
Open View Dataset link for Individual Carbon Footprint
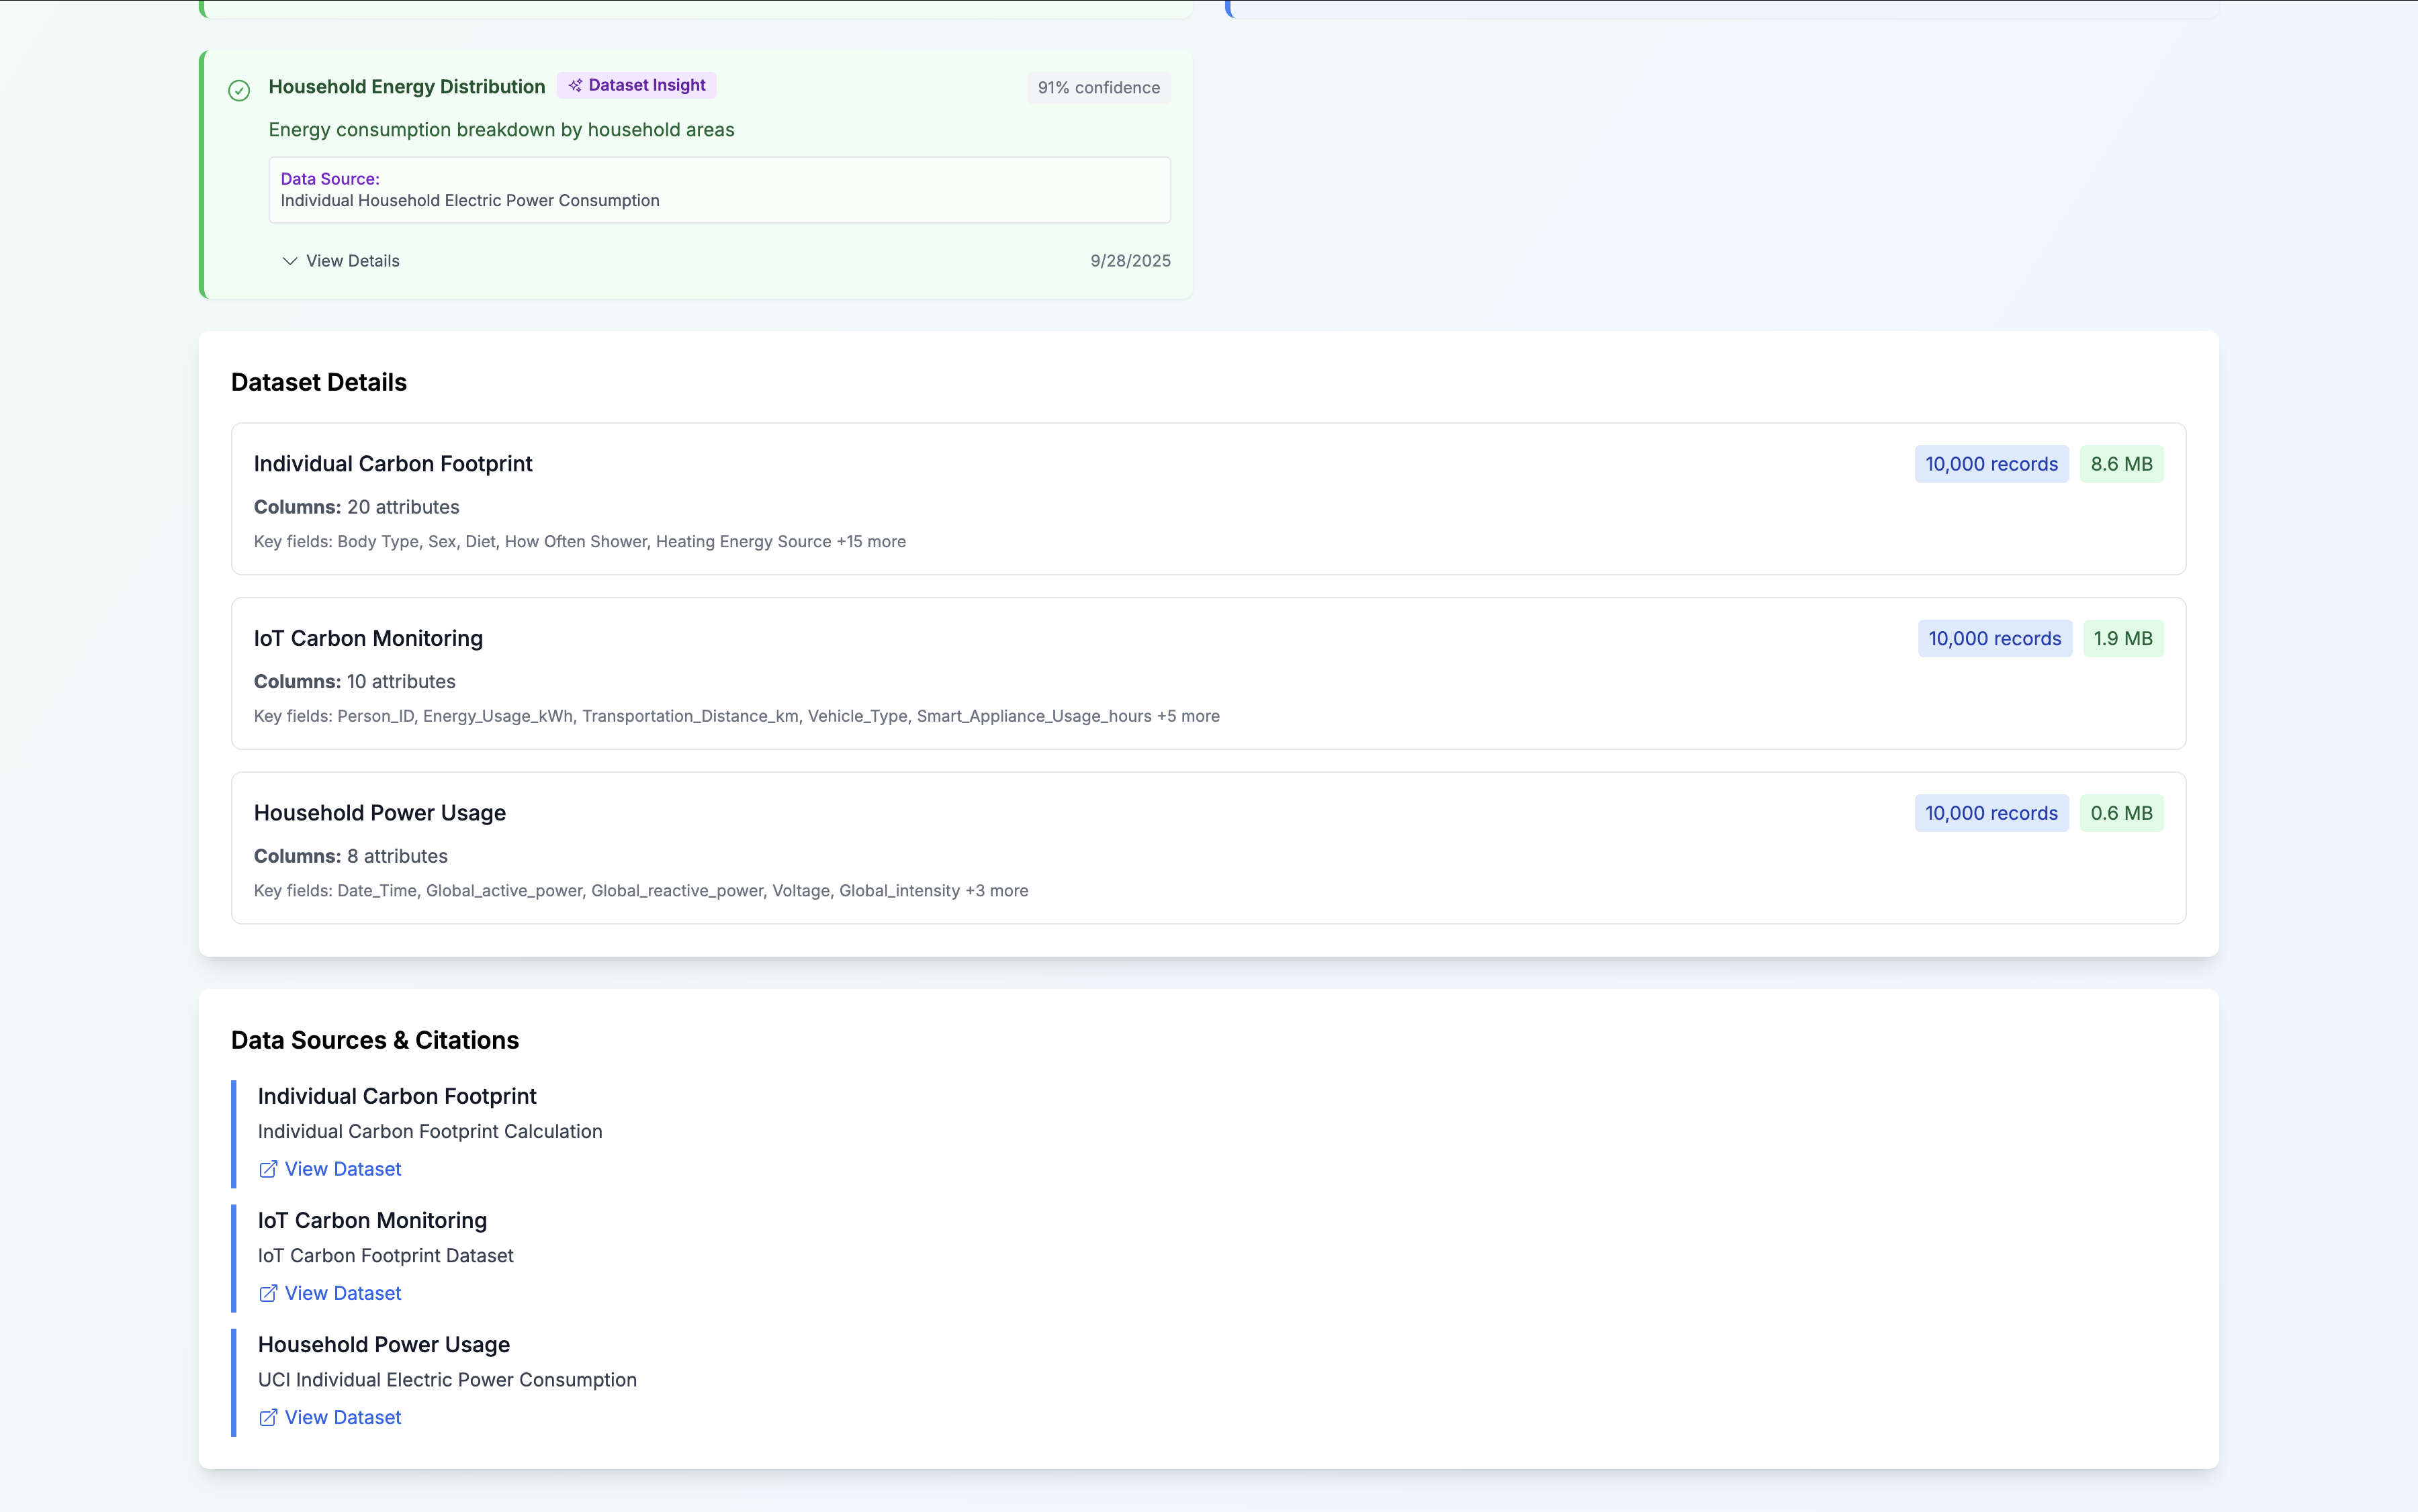(342, 1169)
